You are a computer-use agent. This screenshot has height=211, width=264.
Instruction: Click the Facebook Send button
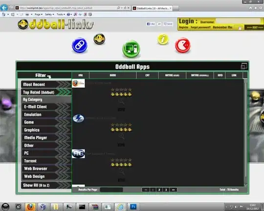click(x=168, y=24)
